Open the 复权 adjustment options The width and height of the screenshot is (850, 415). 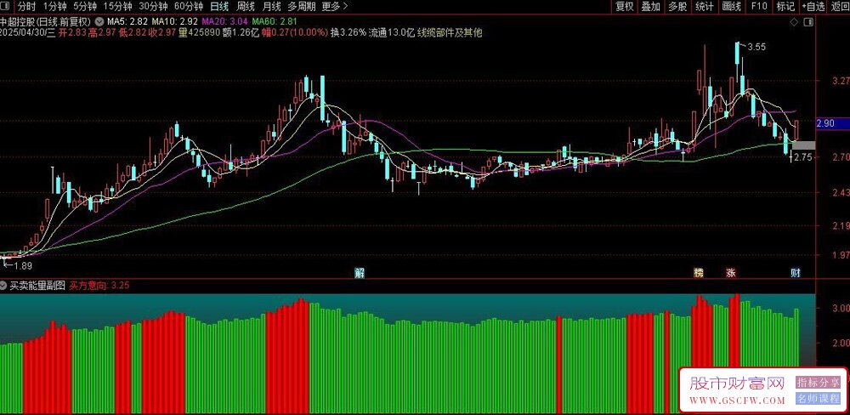point(625,7)
